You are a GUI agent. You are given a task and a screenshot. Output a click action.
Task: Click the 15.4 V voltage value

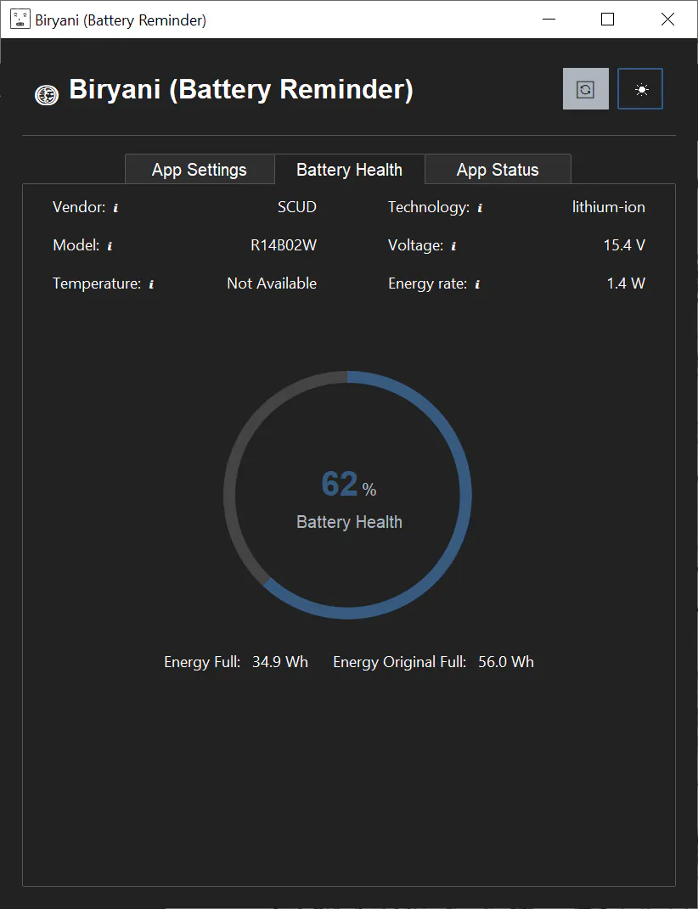[624, 245]
